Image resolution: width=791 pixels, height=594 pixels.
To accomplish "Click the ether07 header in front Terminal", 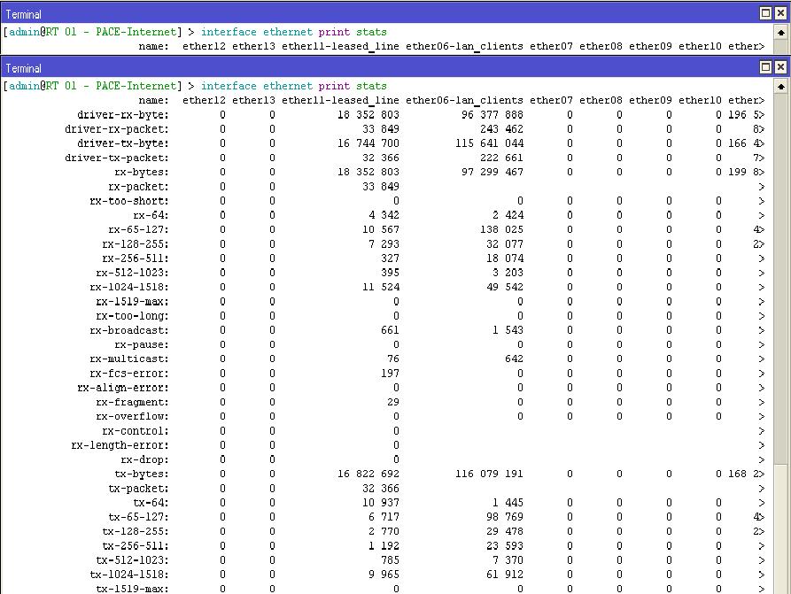I will [x=551, y=100].
